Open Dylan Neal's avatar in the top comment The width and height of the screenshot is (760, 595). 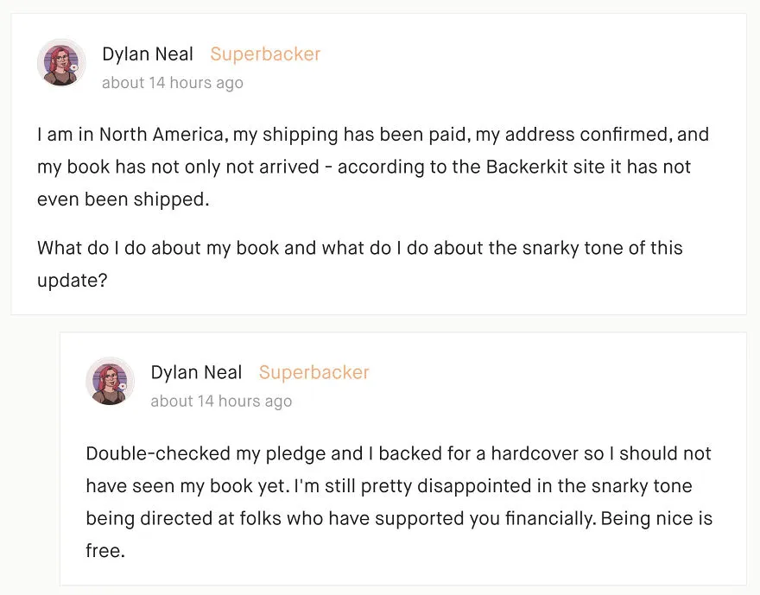click(61, 63)
